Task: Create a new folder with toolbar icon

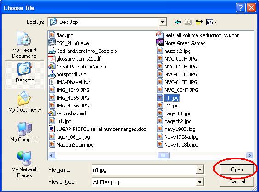Action: coord(199,22)
